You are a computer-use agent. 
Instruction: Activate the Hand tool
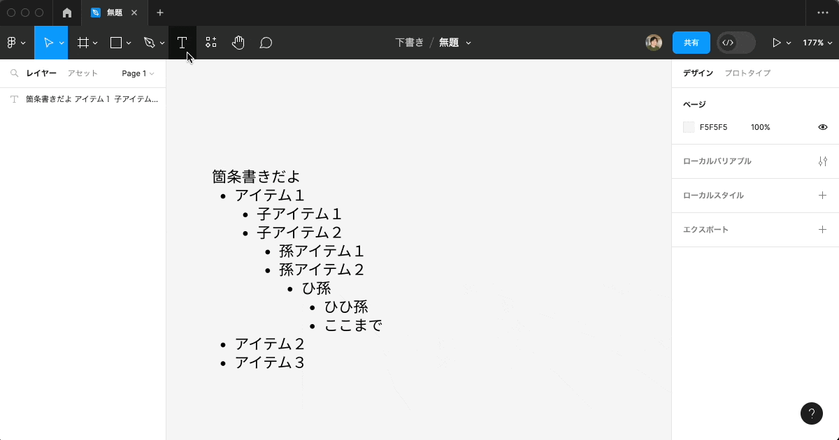(x=238, y=43)
